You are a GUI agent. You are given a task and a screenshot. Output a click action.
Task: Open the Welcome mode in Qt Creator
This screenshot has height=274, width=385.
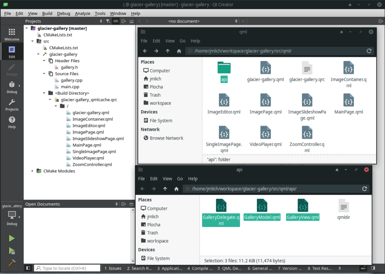tap(12, 35)
